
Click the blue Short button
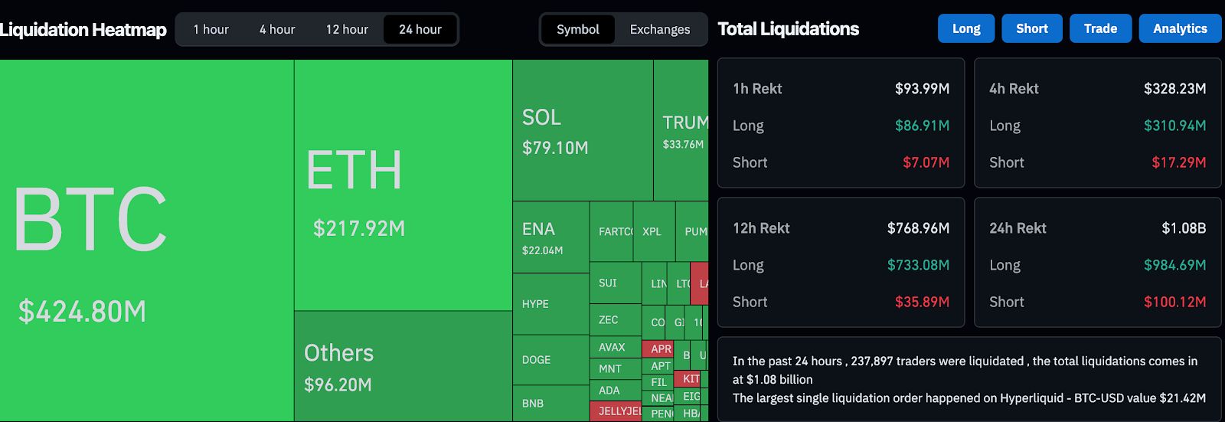[x=1031, y=29]
